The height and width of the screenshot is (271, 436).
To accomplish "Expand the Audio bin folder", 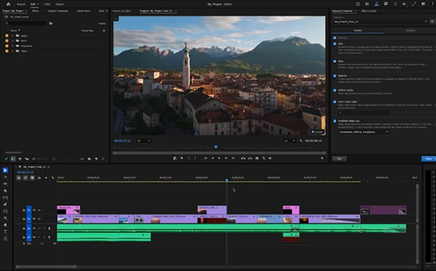I will [12, 36].
